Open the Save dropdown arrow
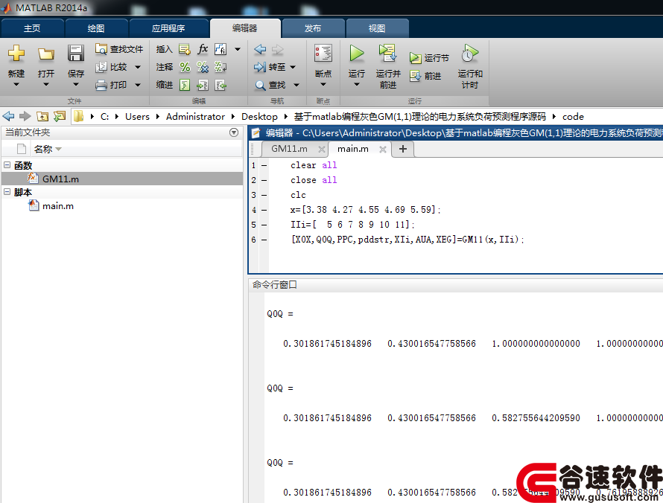The image size is (663, 503). pyautogui.click(x=76, y=85)
